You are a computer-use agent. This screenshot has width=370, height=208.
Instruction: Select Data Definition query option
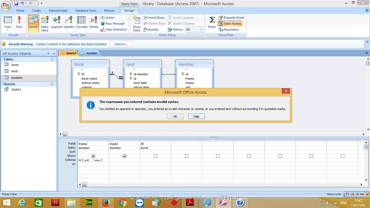click(x=114, y=30)
